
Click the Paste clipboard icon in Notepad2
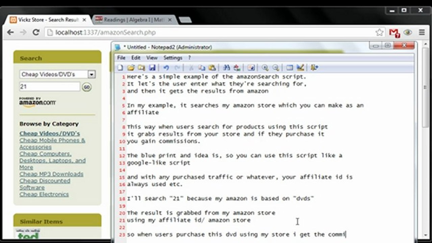pyautogui.click(x=212, y=68)
